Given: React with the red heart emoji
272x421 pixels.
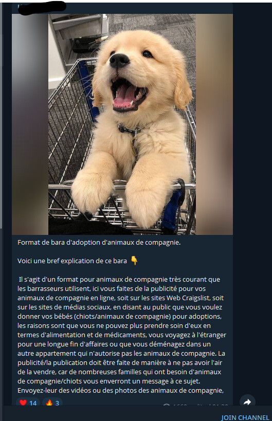Looking at the screenshot, I should coord(23,402).
